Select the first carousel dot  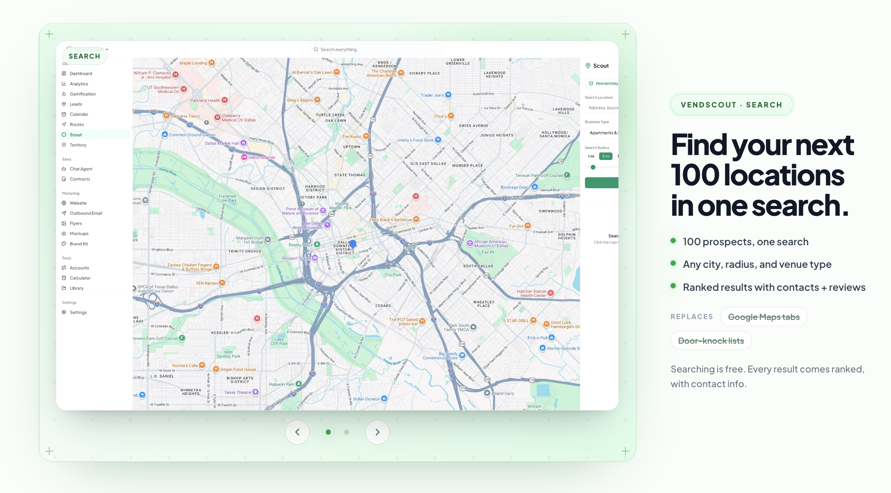328,432
